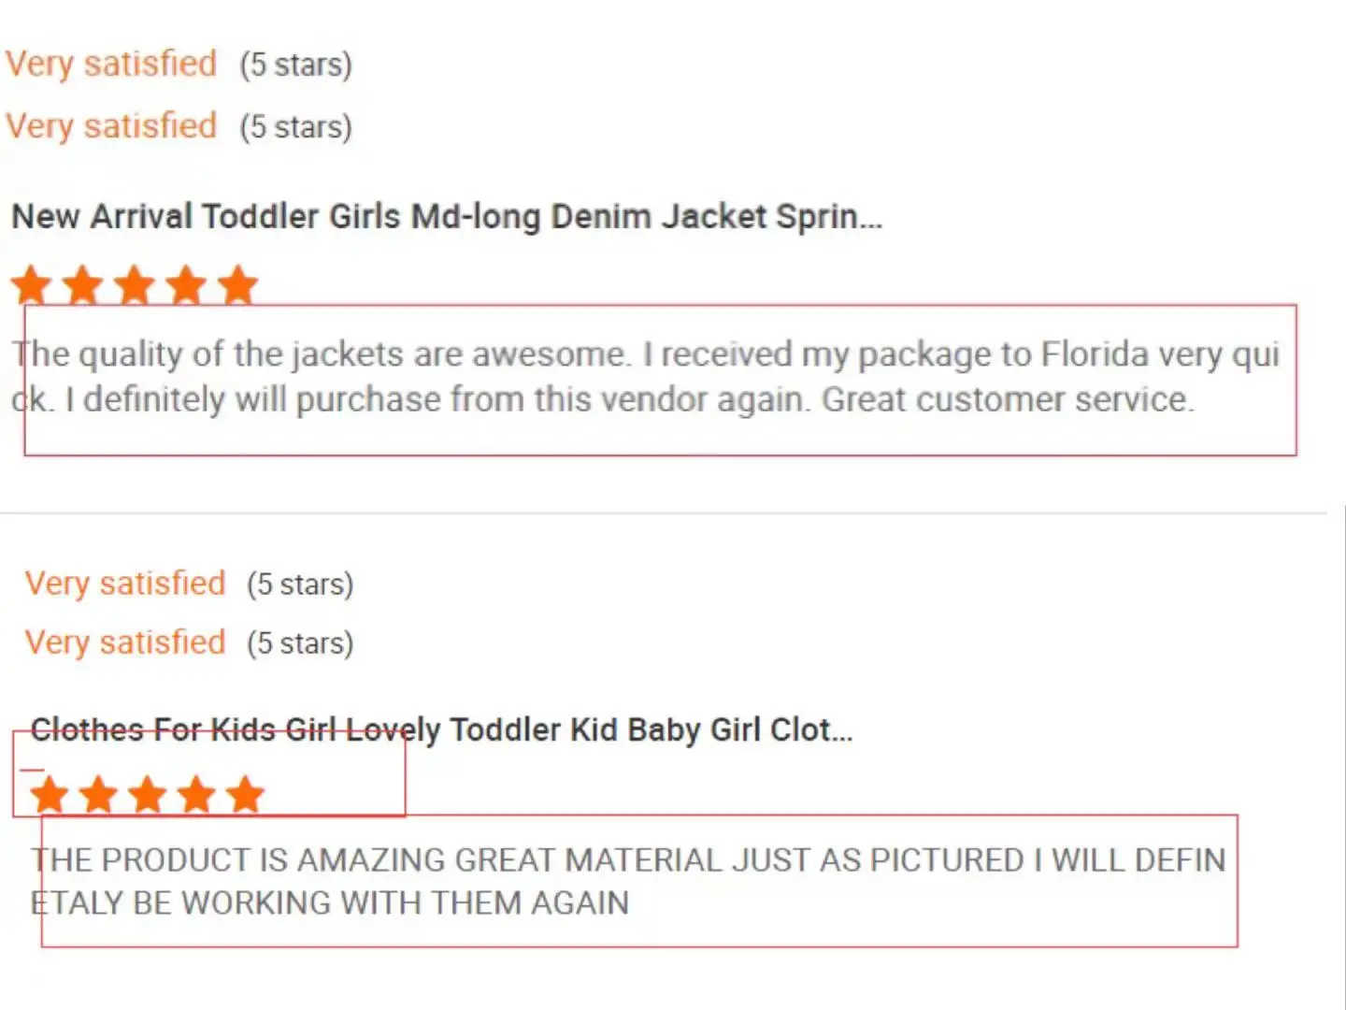Click the first star under the Clothes For Kids review

(x=50, y=795)
